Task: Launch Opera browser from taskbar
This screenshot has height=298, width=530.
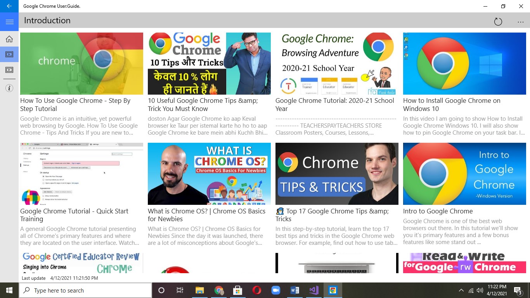Action: tap(256, 290)
